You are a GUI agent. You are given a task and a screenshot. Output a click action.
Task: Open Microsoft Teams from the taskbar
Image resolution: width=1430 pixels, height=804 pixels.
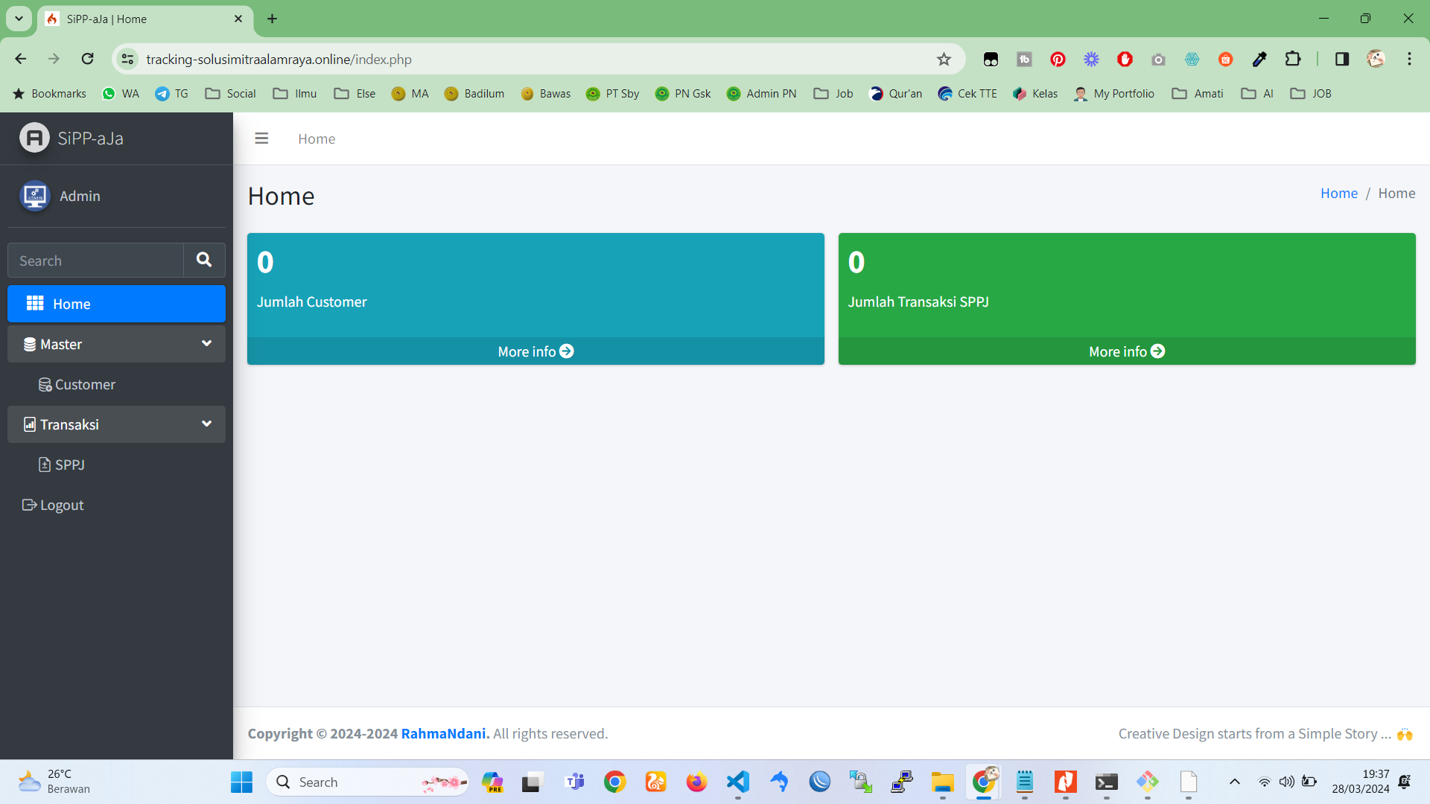click(573, 782)
